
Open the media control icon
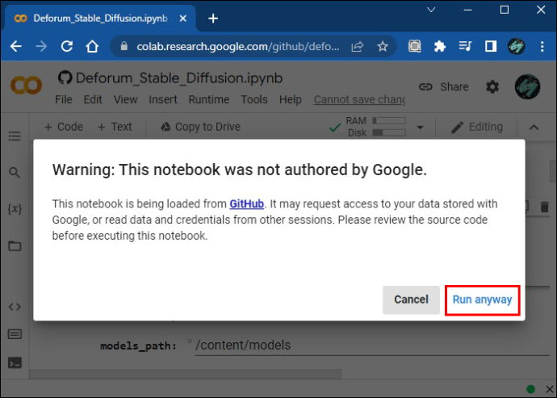pos(465,47)
